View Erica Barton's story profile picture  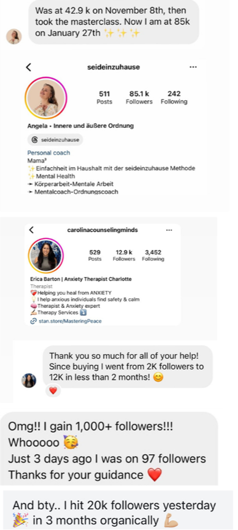(46, 256)
